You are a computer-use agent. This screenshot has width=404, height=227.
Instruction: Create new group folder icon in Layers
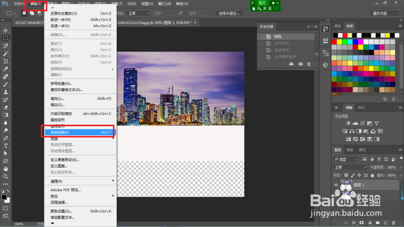tap(377, 223)
